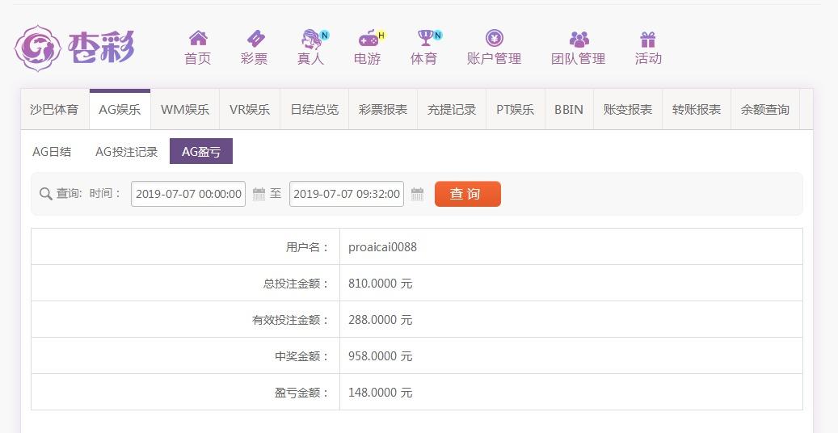Click the 首页 navigation label
838x433 pixels.
click(198, 58)
